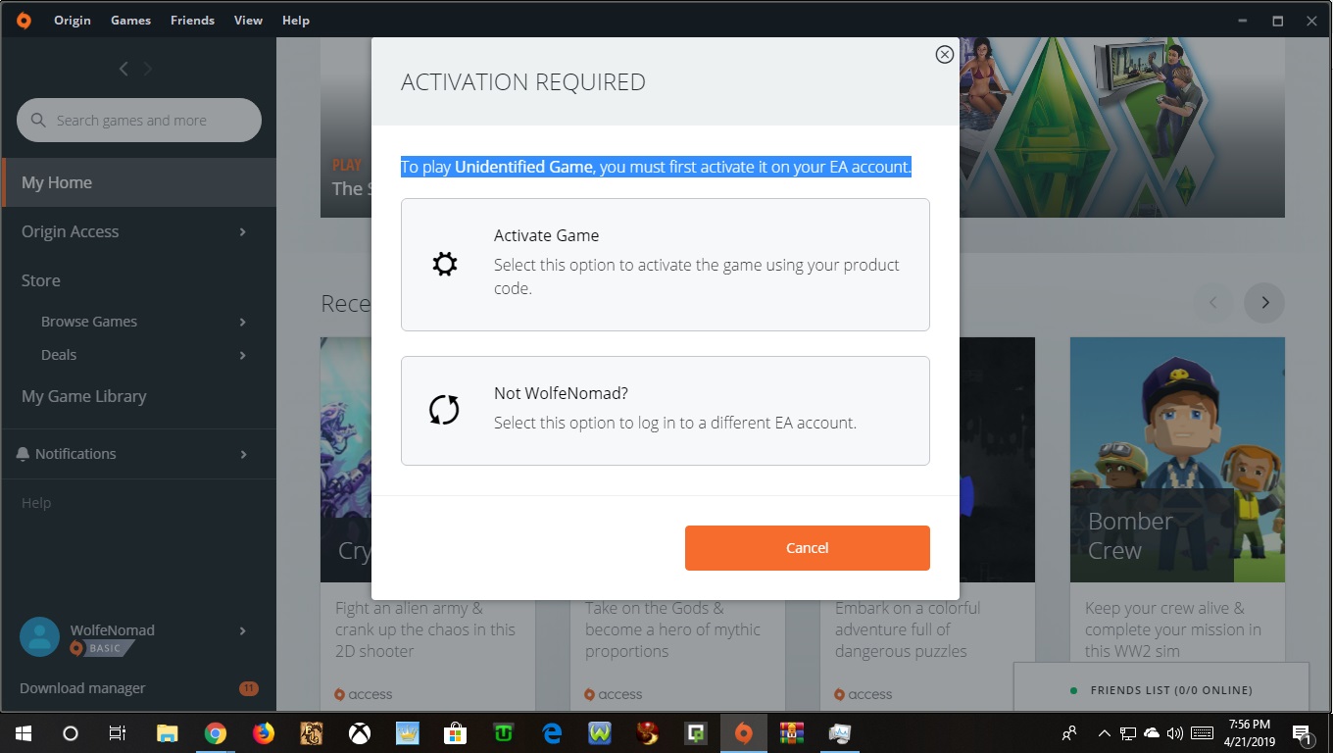Click the Activate Game gear icon
This screenshot has height=753, width=1333.
coord(445,264)
